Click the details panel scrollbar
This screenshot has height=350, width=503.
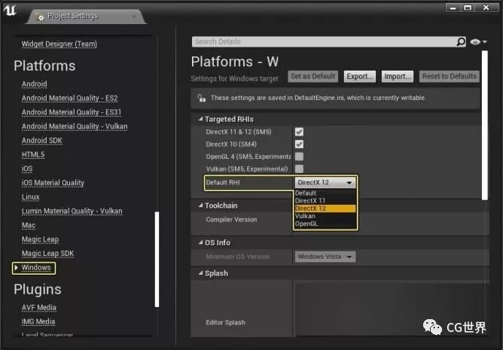coord(485,126)
